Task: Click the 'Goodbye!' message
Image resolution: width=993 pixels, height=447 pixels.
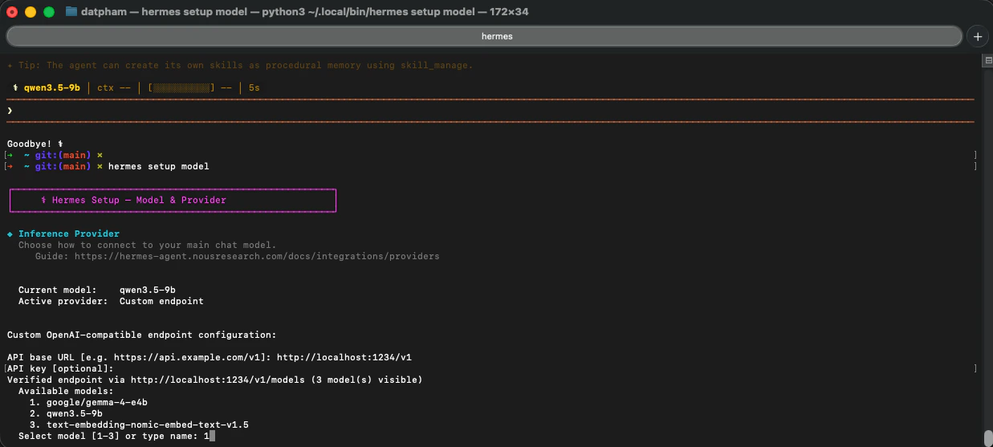Action: [35, 144]
